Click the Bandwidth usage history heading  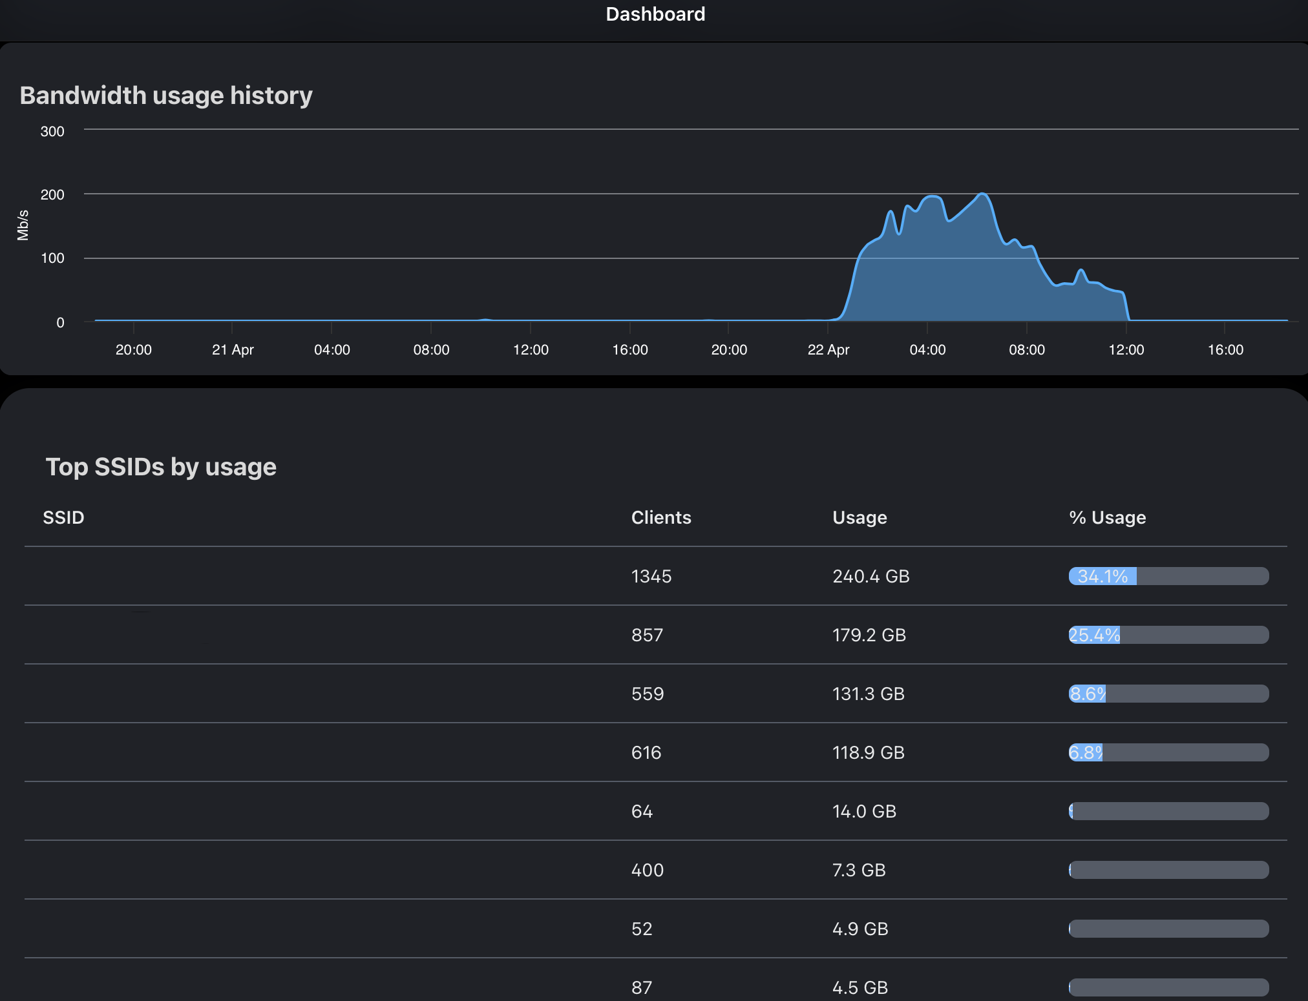pyautogui.click(x=166, y=96)
